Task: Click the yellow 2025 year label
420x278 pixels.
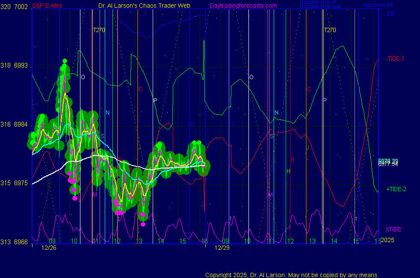Action: tap(387, 240)
